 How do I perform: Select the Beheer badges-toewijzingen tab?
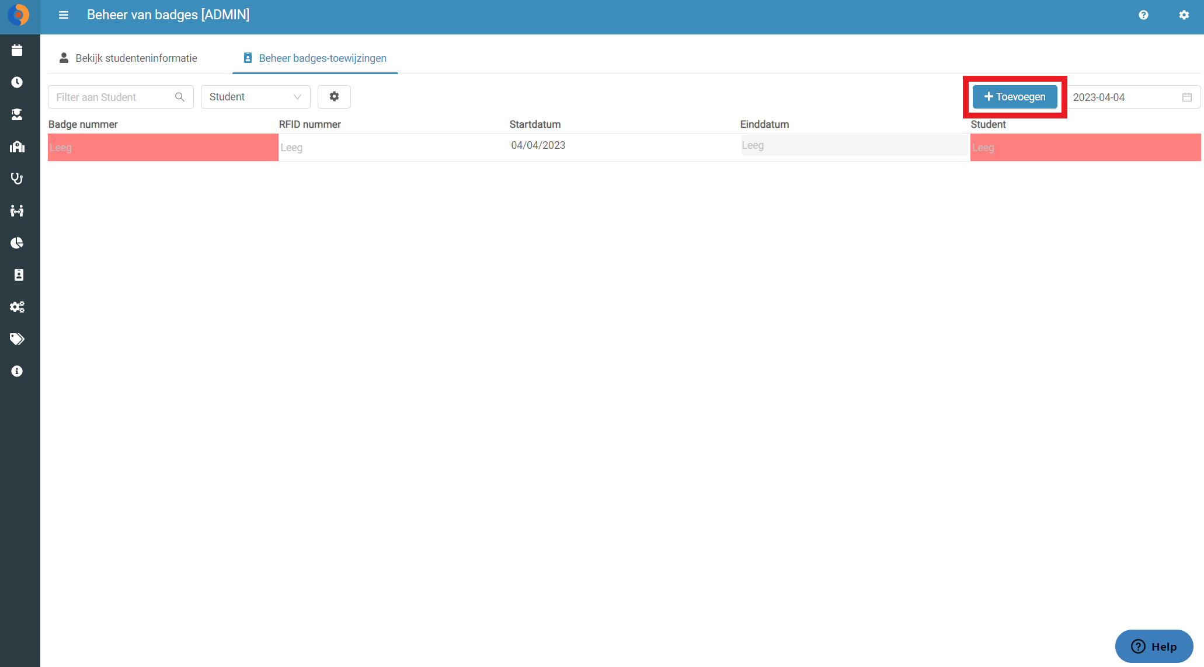tap(315, 58)
